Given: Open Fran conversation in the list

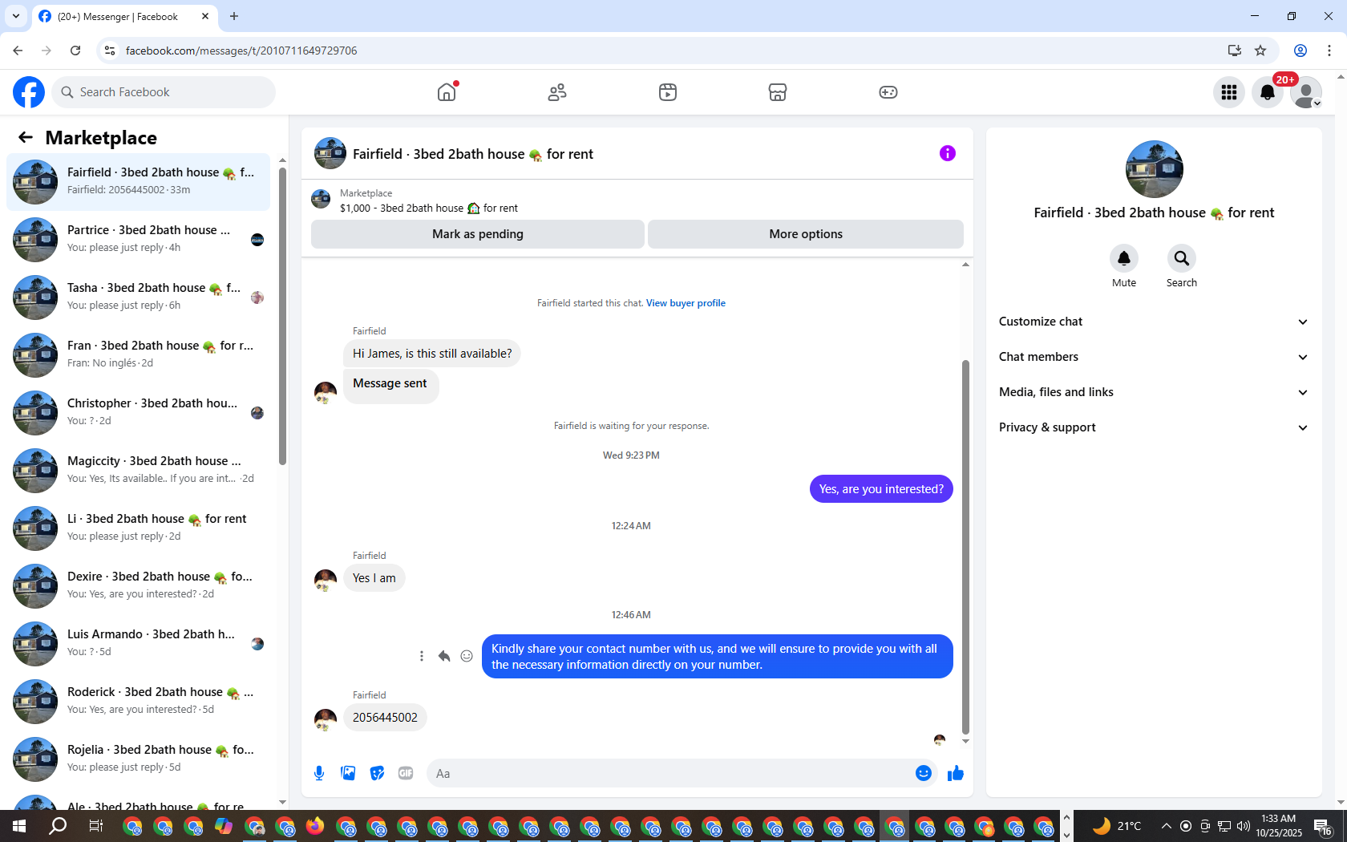Looking at the screenshot, I should tap(138, 355).
